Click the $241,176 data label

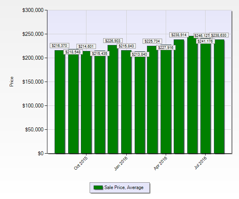tap(205, 41)
